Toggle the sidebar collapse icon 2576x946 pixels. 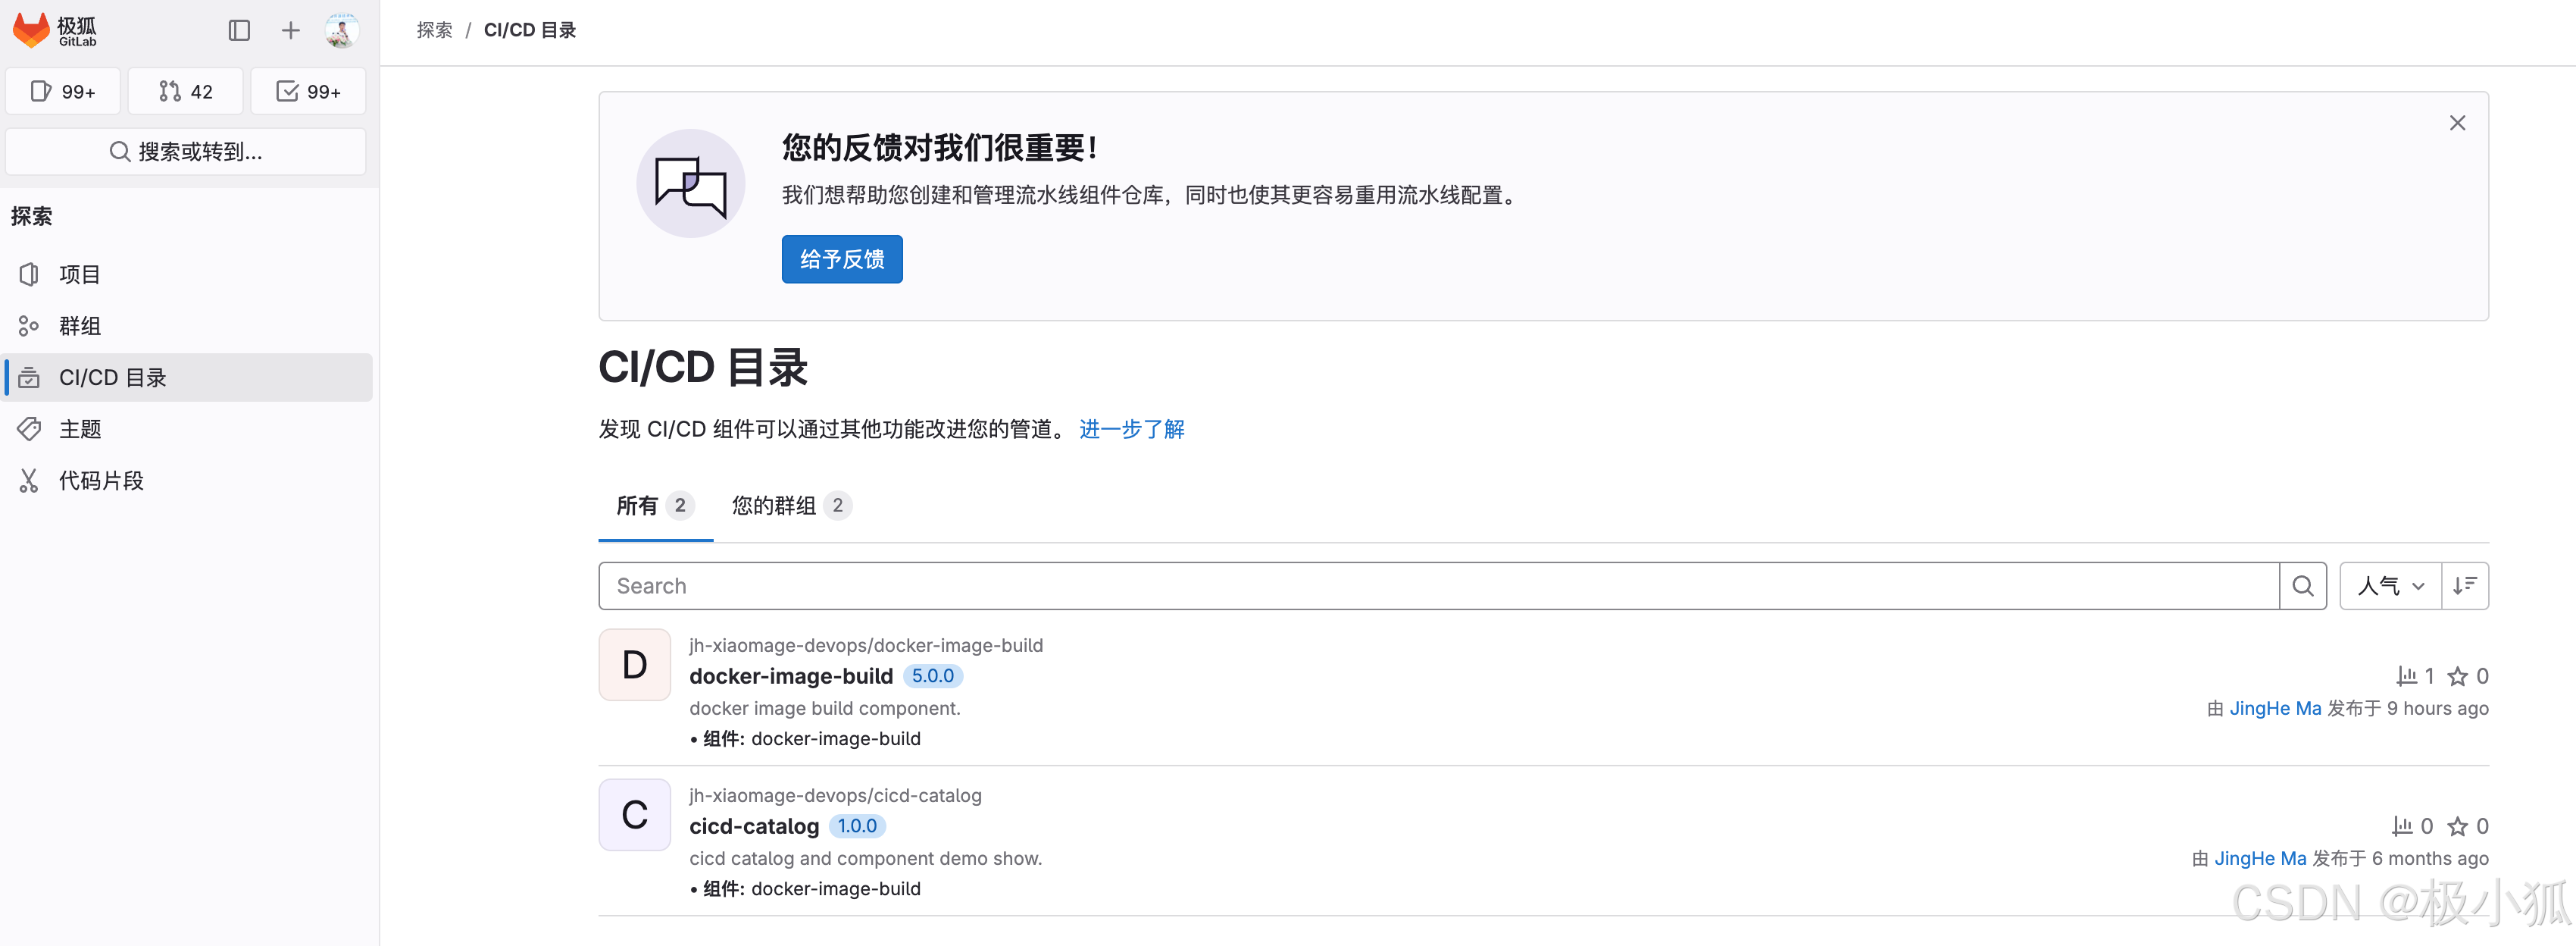point(239,30)
